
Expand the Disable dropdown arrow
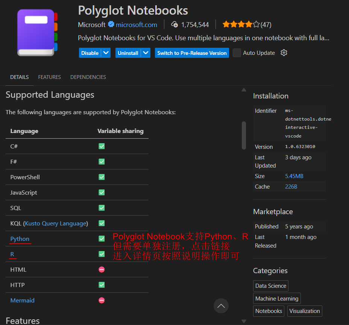(106, 53)
